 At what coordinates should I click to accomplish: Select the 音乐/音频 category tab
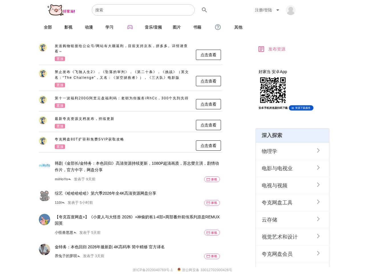[153, 27]
